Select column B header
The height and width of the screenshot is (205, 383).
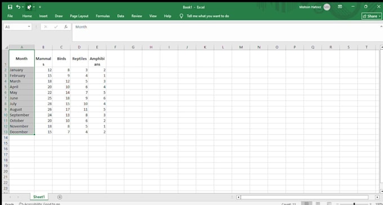point(43,47)
